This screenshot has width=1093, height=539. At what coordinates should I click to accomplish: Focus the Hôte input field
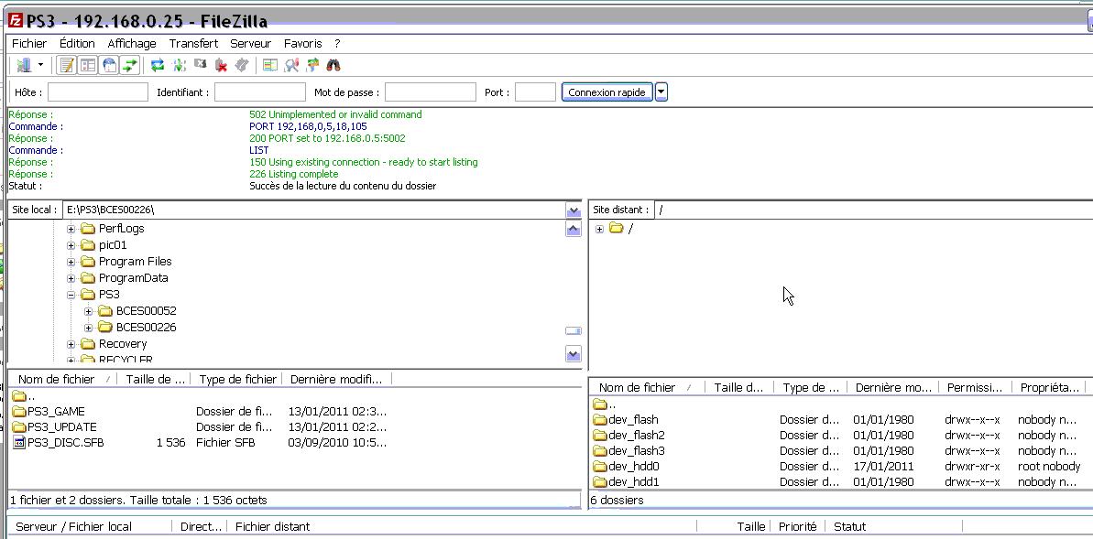(x=98, y=92)
